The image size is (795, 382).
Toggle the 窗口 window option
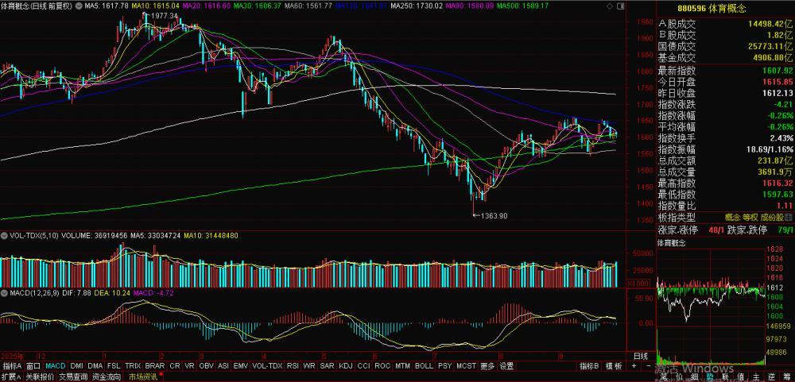pyautogui.click(x=33, y=366)
